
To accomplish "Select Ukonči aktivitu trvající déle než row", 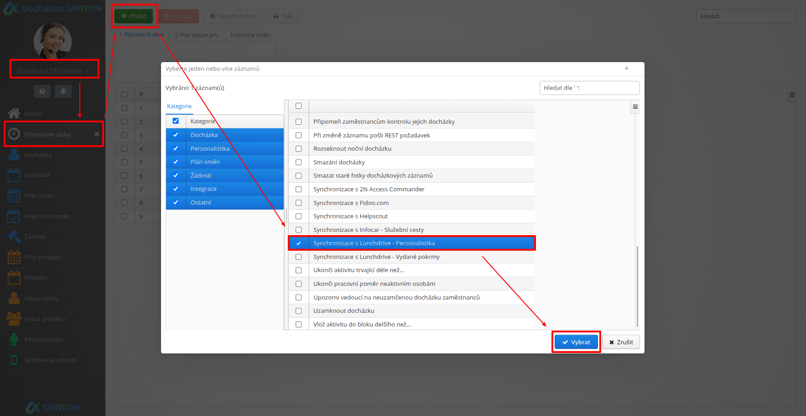I will coord(411,270).
